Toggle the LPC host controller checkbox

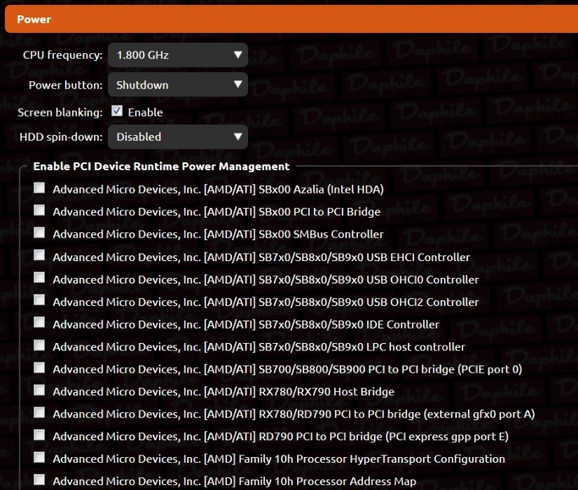pos(39,345)
